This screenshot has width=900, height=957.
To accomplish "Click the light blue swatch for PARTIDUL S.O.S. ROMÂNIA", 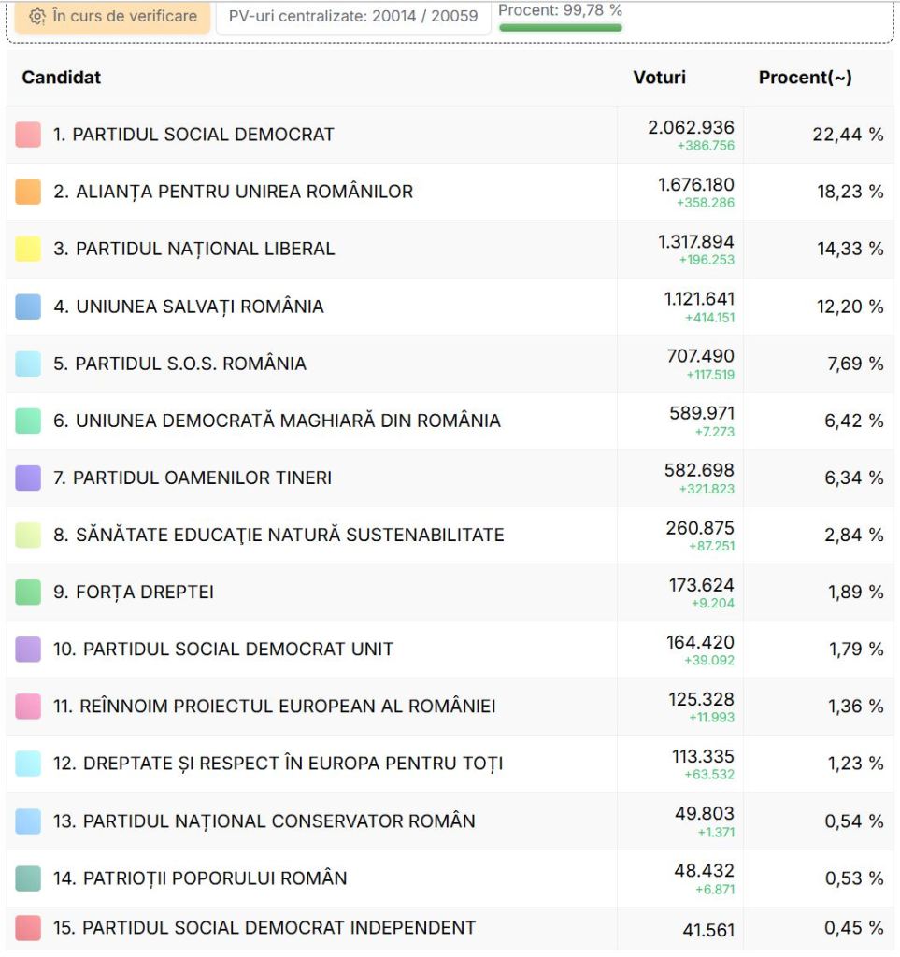I will (x=27, y=363).
